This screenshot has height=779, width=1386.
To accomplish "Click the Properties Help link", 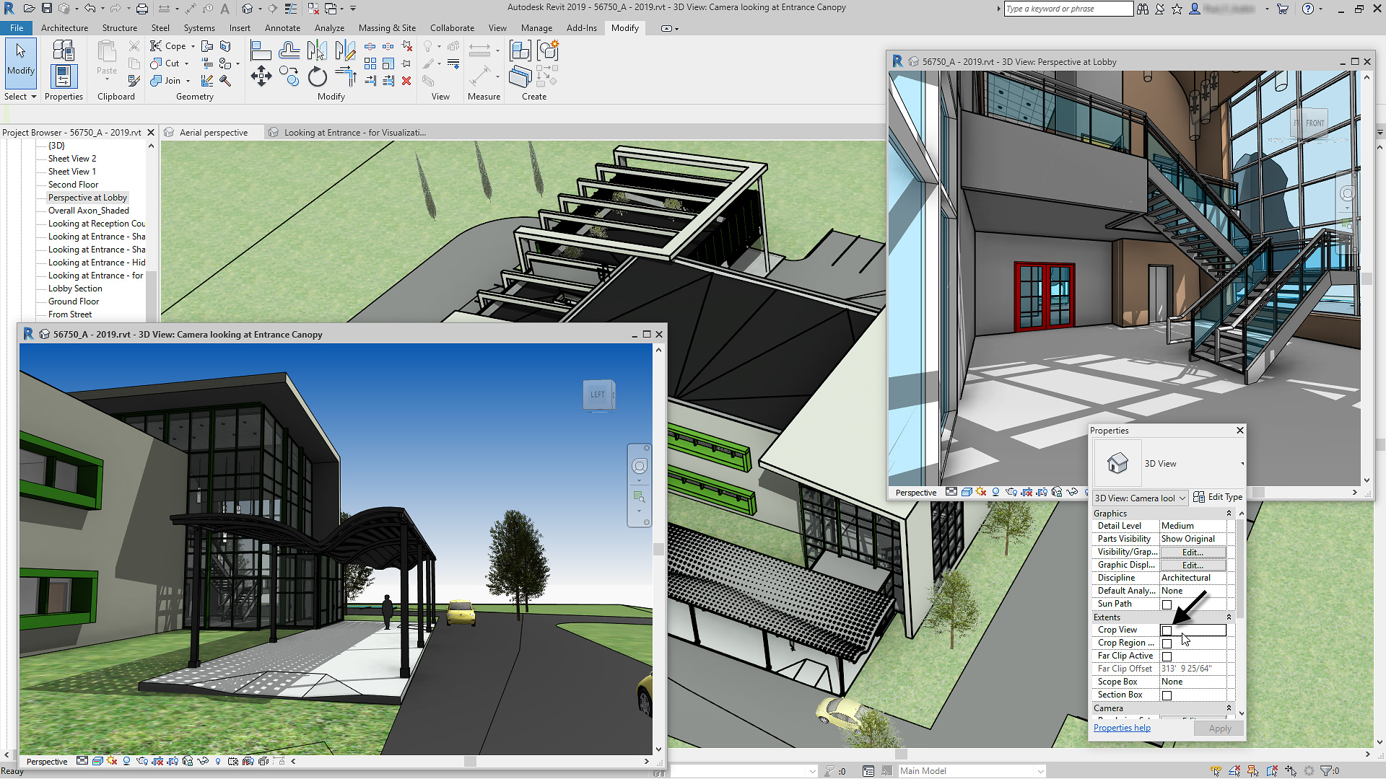I will pos(1121,726).
